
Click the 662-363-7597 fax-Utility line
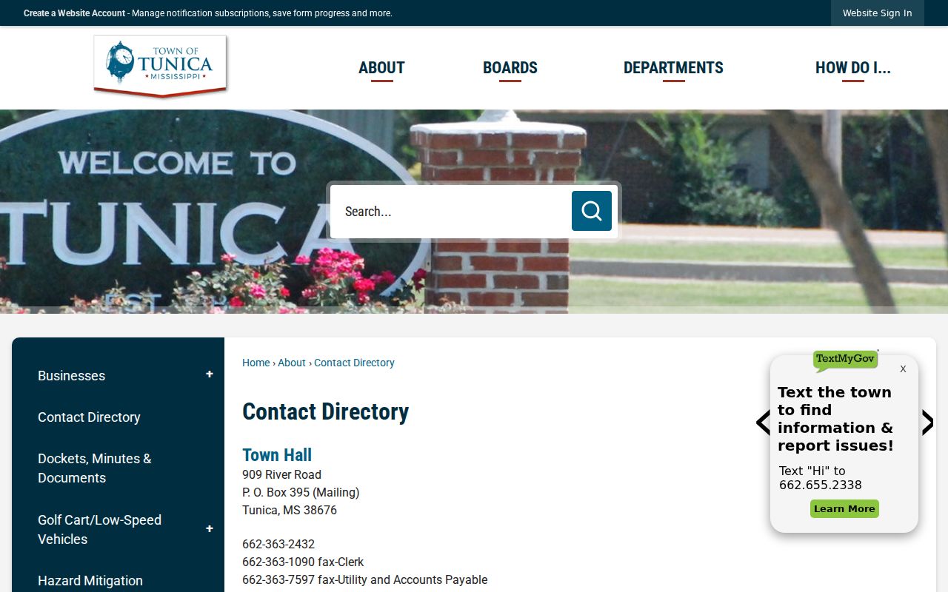coord(364,579)
